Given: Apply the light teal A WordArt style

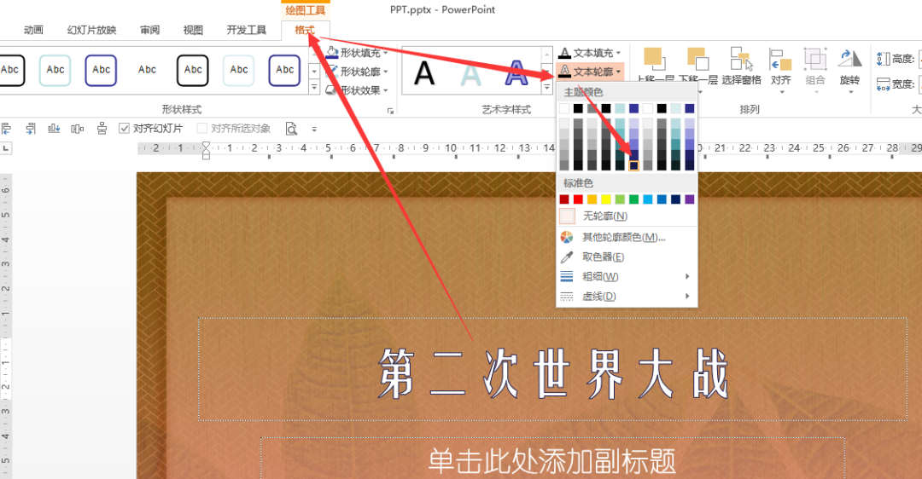Looking at the screenshot, I should coord(470,74).
